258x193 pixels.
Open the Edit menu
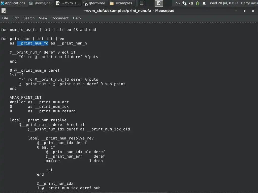[x=16, y=18]
